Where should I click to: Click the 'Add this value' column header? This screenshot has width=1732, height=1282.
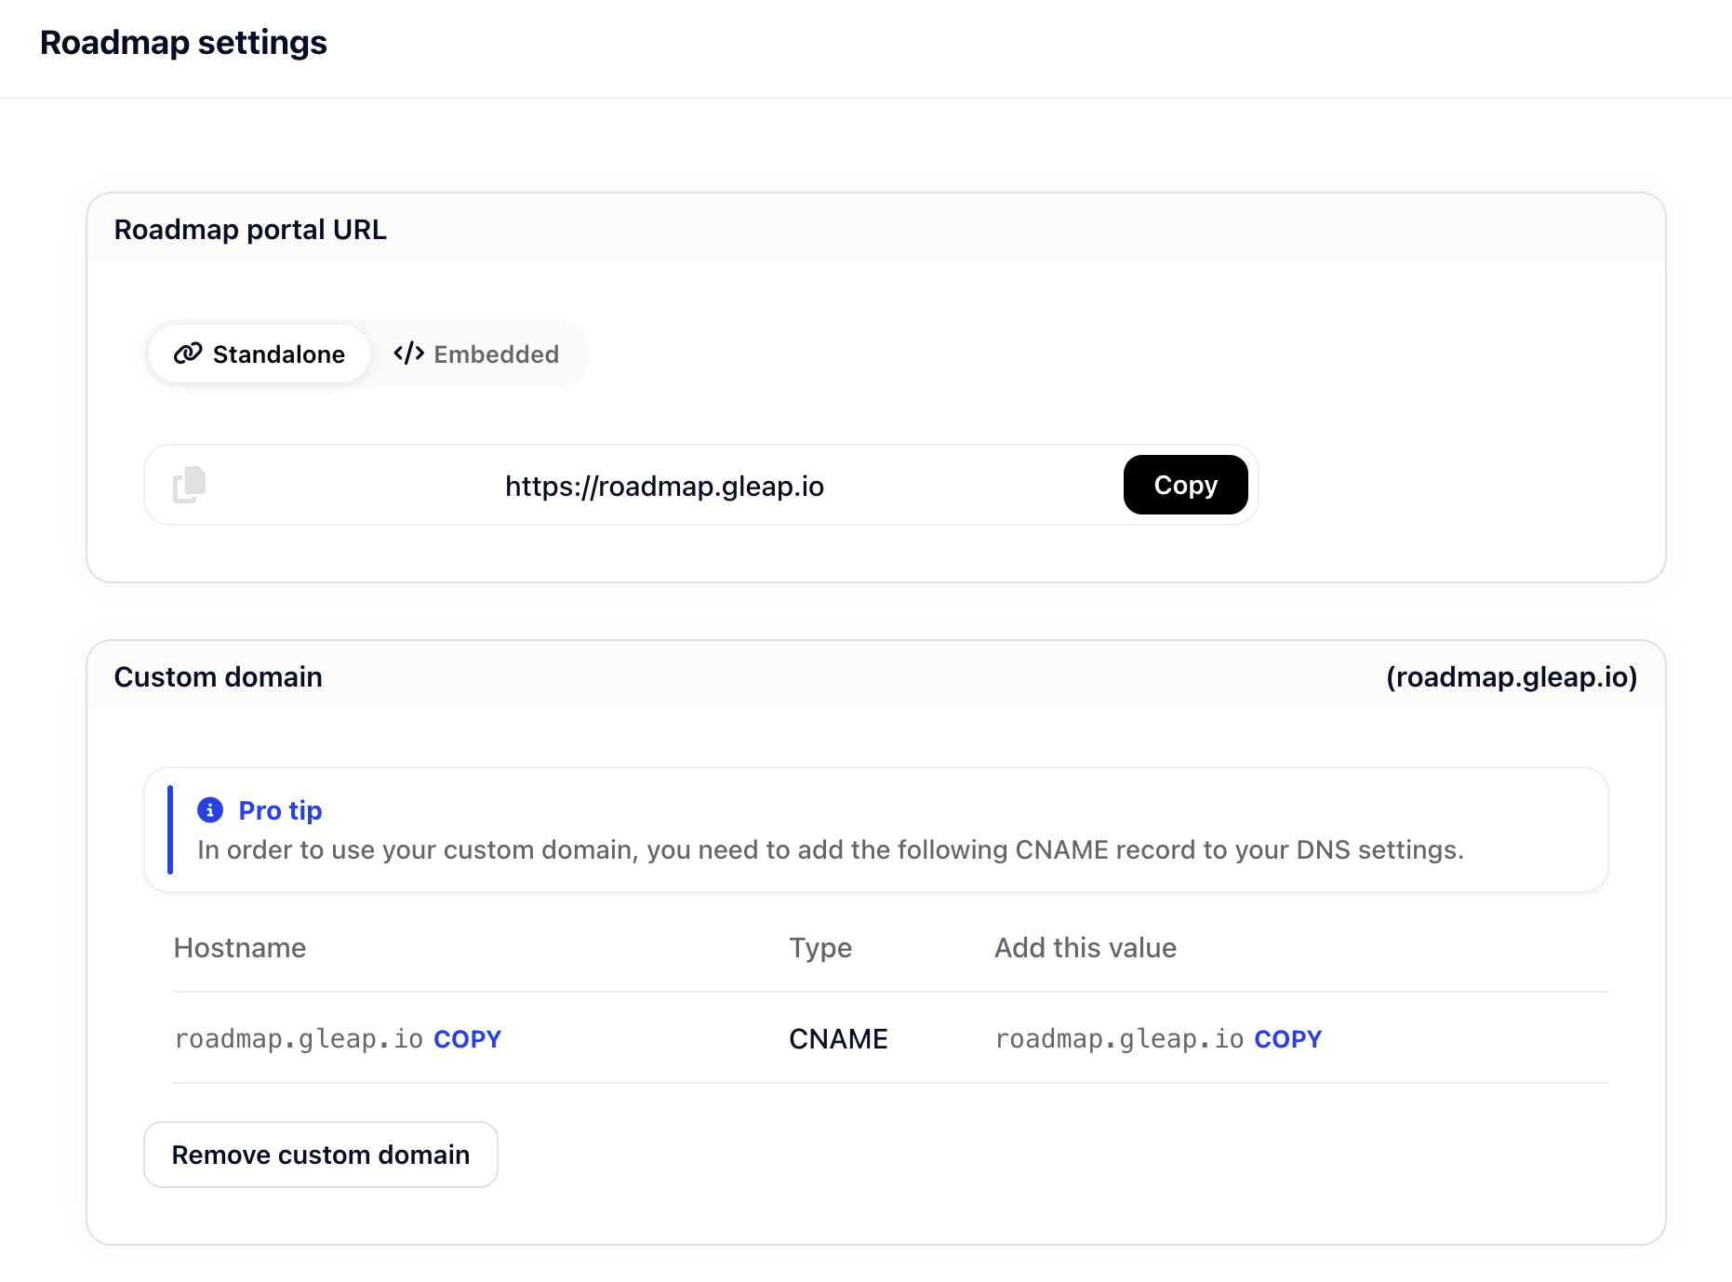point(1086,948)
